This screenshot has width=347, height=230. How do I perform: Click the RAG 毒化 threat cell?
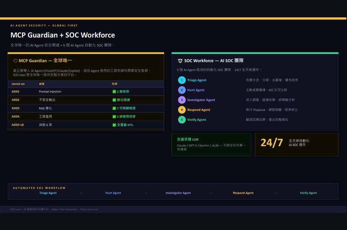point(46,108)
